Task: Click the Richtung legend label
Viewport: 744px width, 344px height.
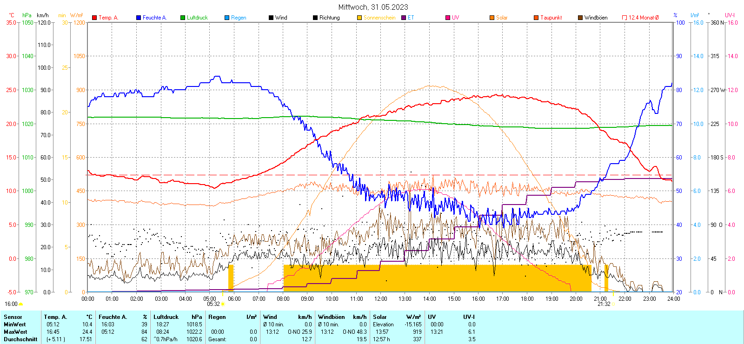Action: click(329, 18)
